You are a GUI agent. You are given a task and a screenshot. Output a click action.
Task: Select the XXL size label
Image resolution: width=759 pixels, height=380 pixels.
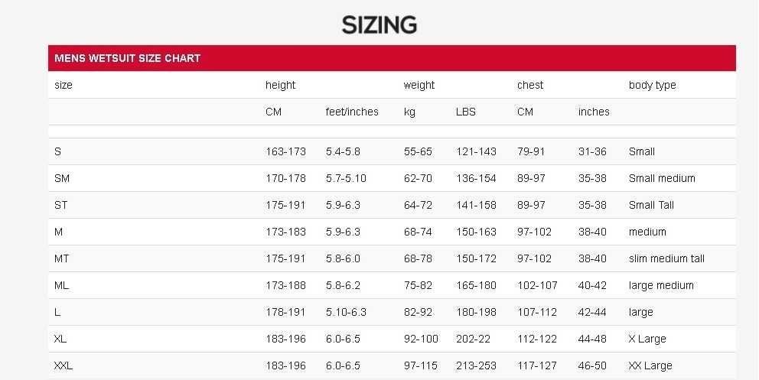point(64,365)
